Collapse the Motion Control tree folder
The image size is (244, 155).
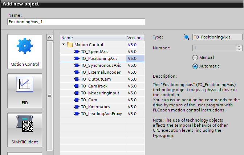click(x=64, y=45)
